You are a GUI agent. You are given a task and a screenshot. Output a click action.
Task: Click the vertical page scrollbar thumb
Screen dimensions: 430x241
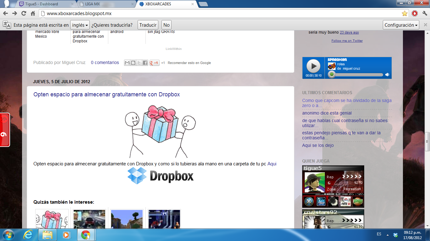(427, 142)
